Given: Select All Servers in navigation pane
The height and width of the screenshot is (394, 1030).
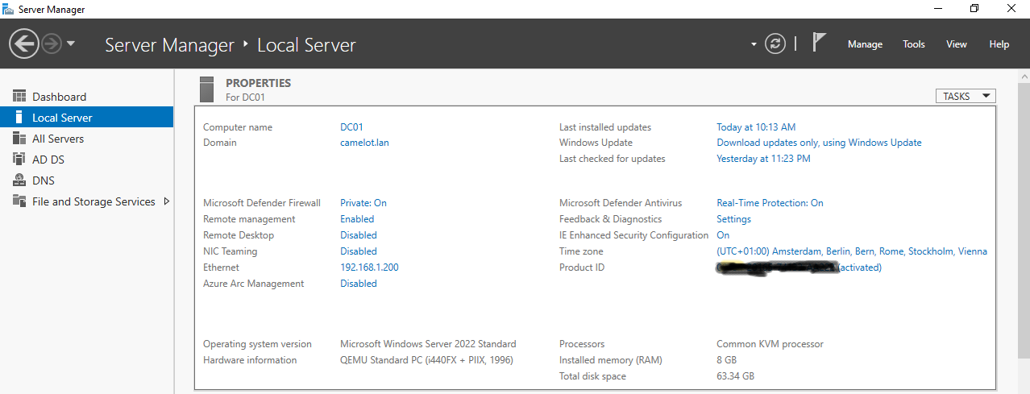Looking at the screenshot, I should tap(58, 139).
